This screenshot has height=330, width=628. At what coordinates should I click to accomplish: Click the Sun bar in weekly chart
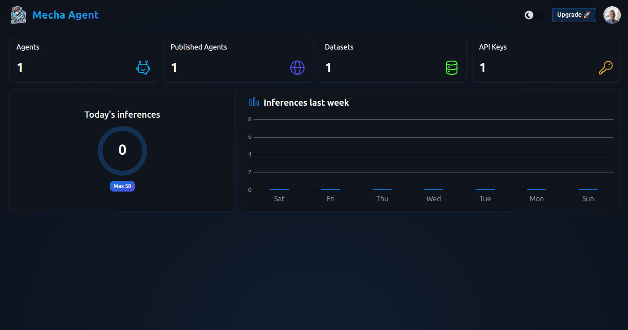click(x=588, y=189)
